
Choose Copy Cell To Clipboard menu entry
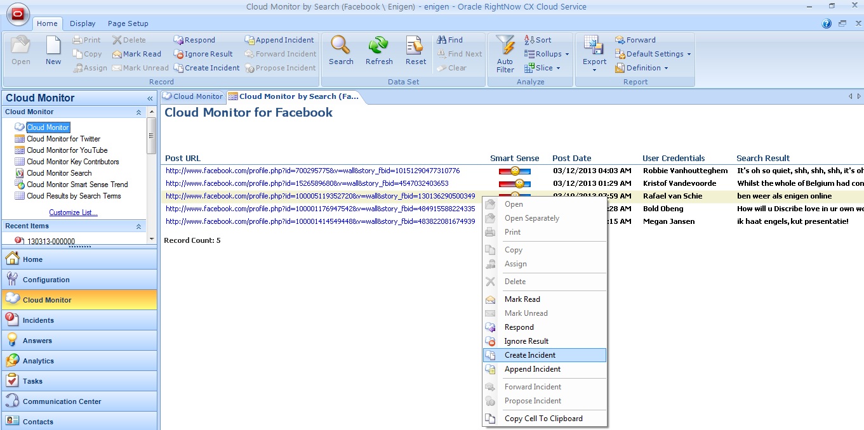pyautogui.click(x=543, y=419)
